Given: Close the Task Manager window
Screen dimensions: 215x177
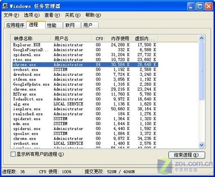Looking at the screenshot, I should 209,6.
